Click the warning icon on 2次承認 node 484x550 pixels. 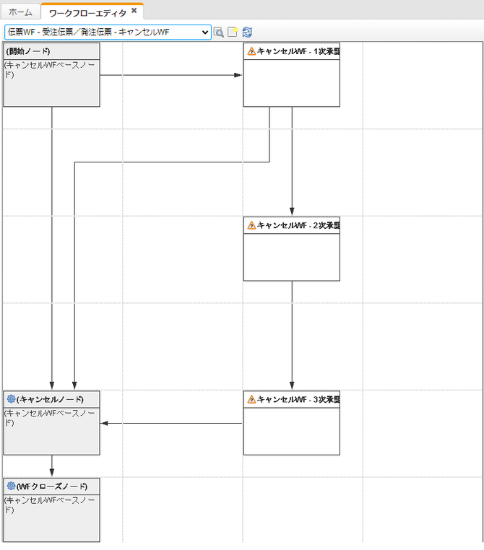tap(251, 225)
